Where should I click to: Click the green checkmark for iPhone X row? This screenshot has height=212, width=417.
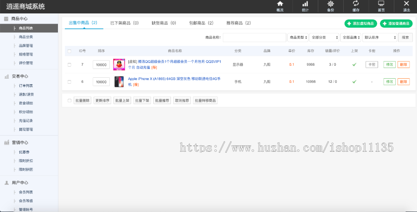[x=354, y=81]
